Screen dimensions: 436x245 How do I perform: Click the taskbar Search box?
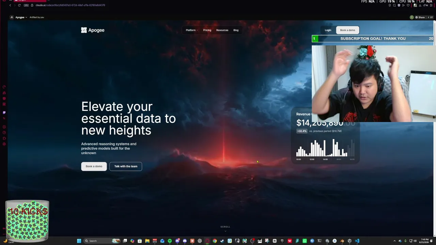[102, 241]
